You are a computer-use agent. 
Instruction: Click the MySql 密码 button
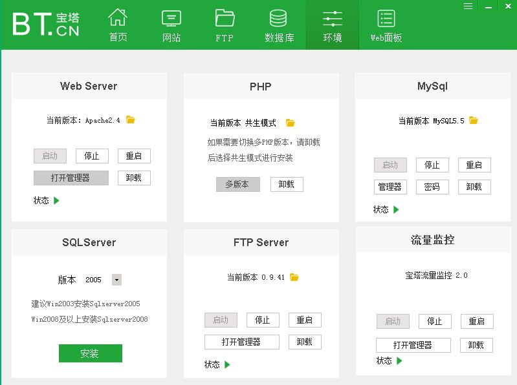tap(432, 187)
